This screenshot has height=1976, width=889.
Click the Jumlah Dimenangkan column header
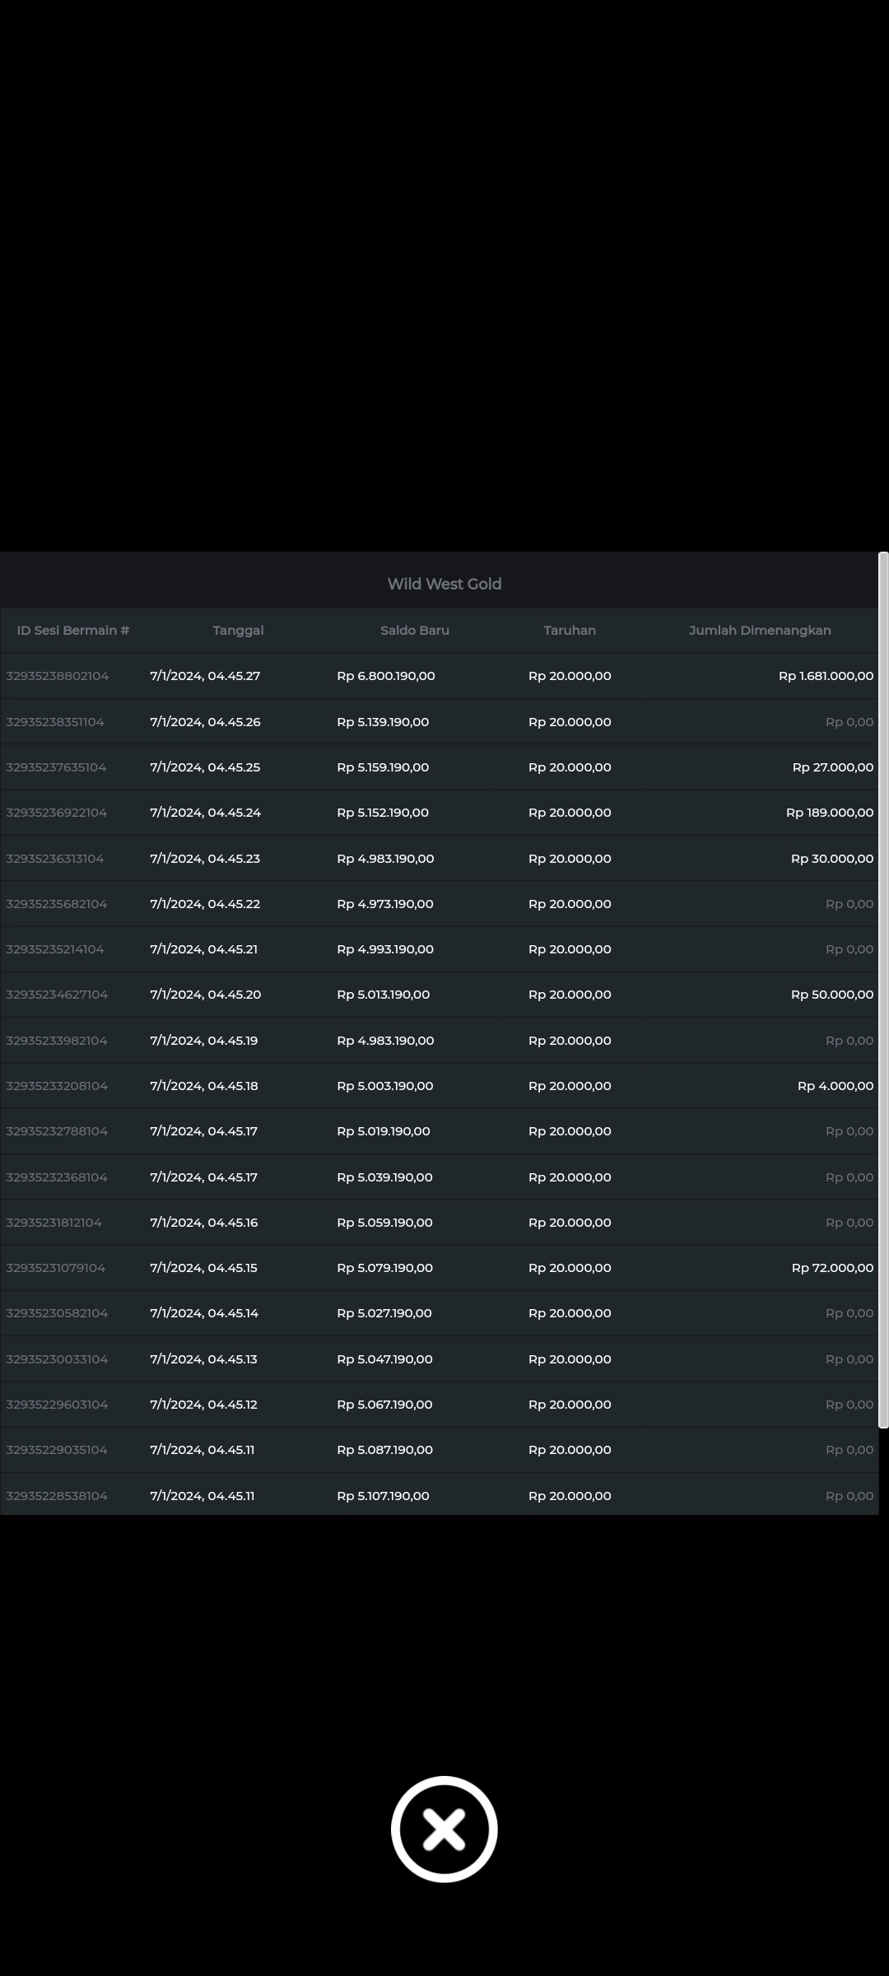click(760, 631)
